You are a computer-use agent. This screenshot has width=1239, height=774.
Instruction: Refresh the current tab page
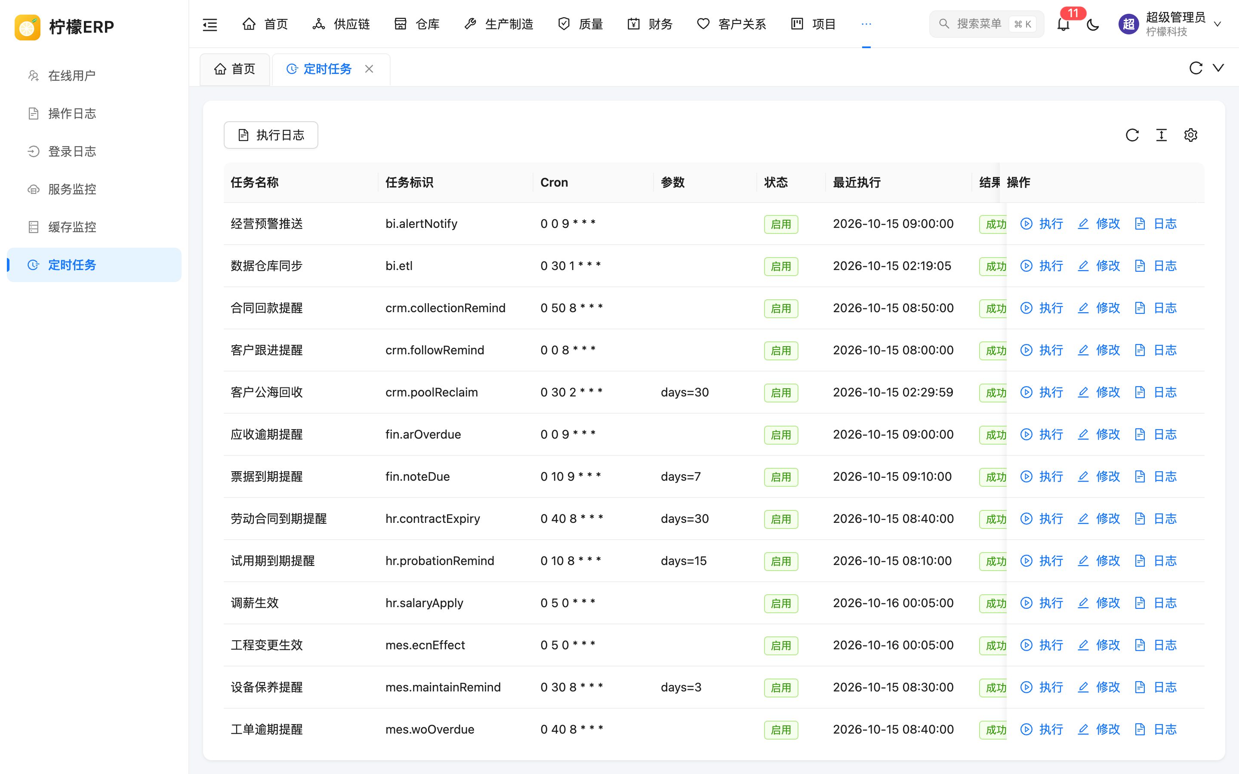1196,68
